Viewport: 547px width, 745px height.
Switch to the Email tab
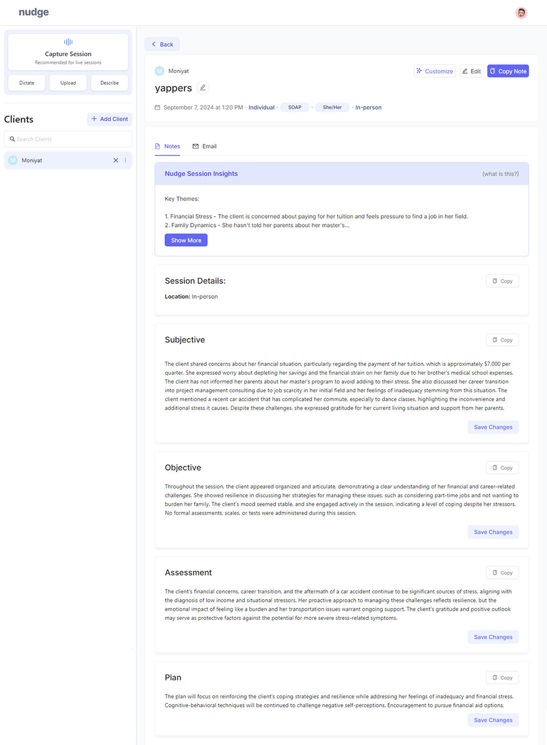[205, 146]
